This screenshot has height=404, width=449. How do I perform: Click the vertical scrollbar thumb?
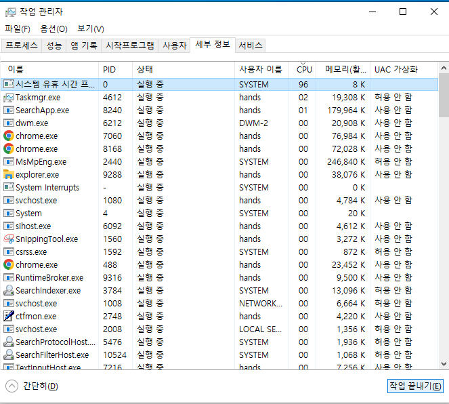[444, 95]
